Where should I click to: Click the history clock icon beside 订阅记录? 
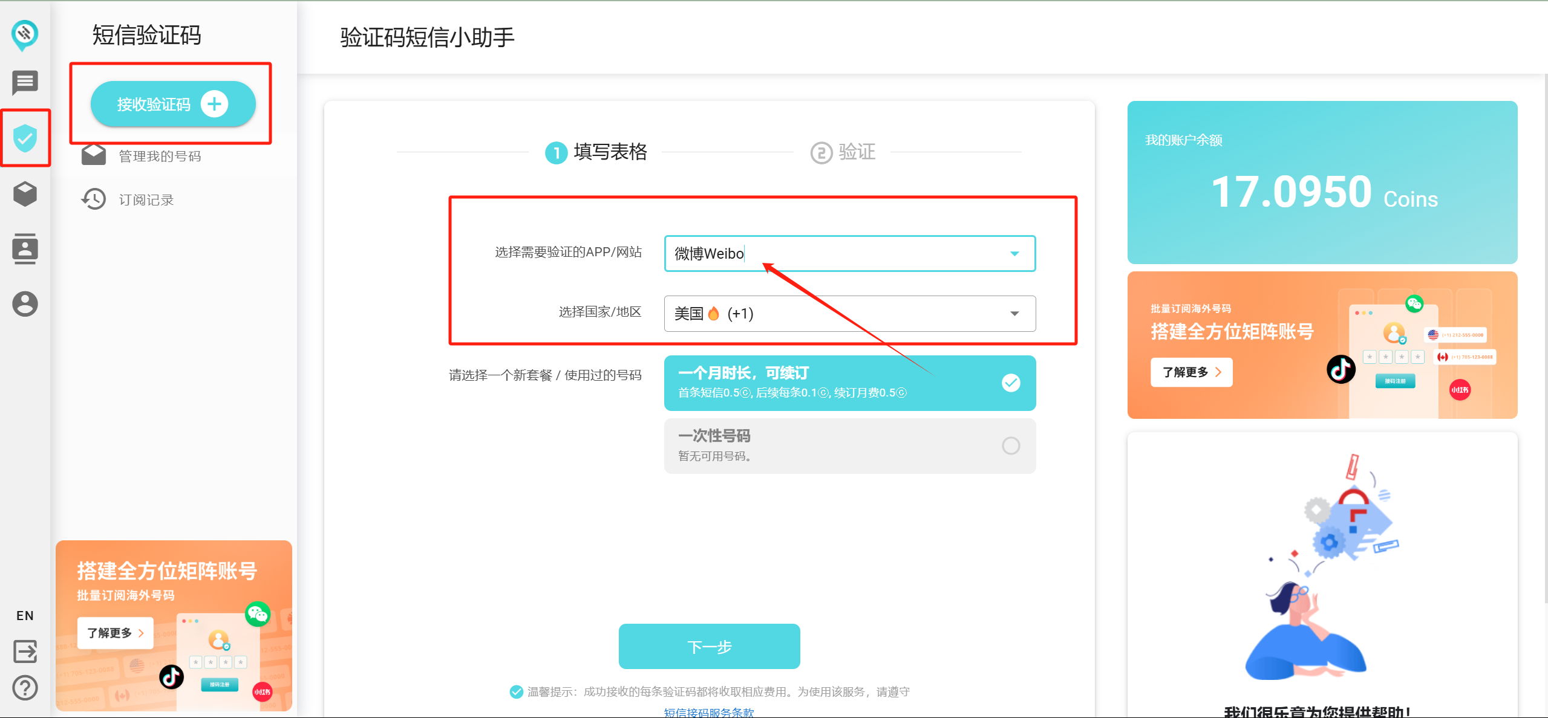(x=94, y=199)
